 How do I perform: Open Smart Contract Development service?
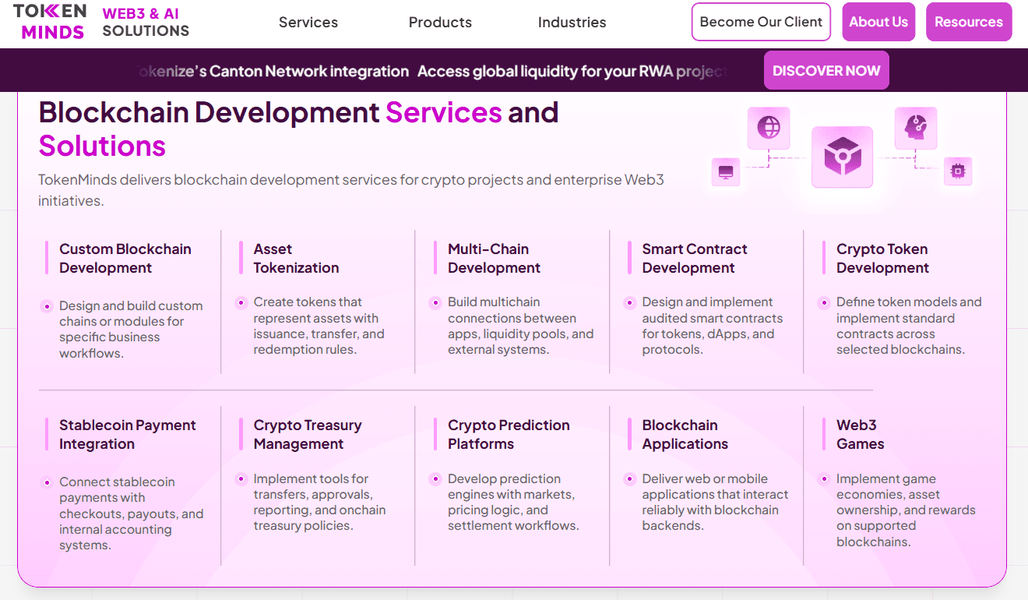[695, 259]
